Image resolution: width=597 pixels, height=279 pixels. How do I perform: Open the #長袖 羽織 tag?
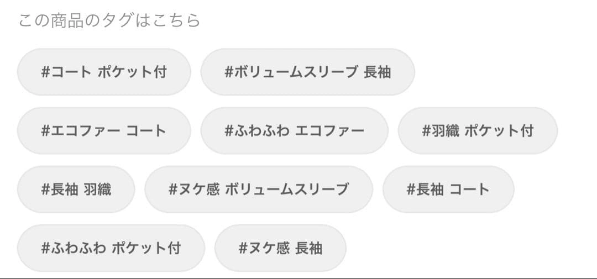(76, 189)
